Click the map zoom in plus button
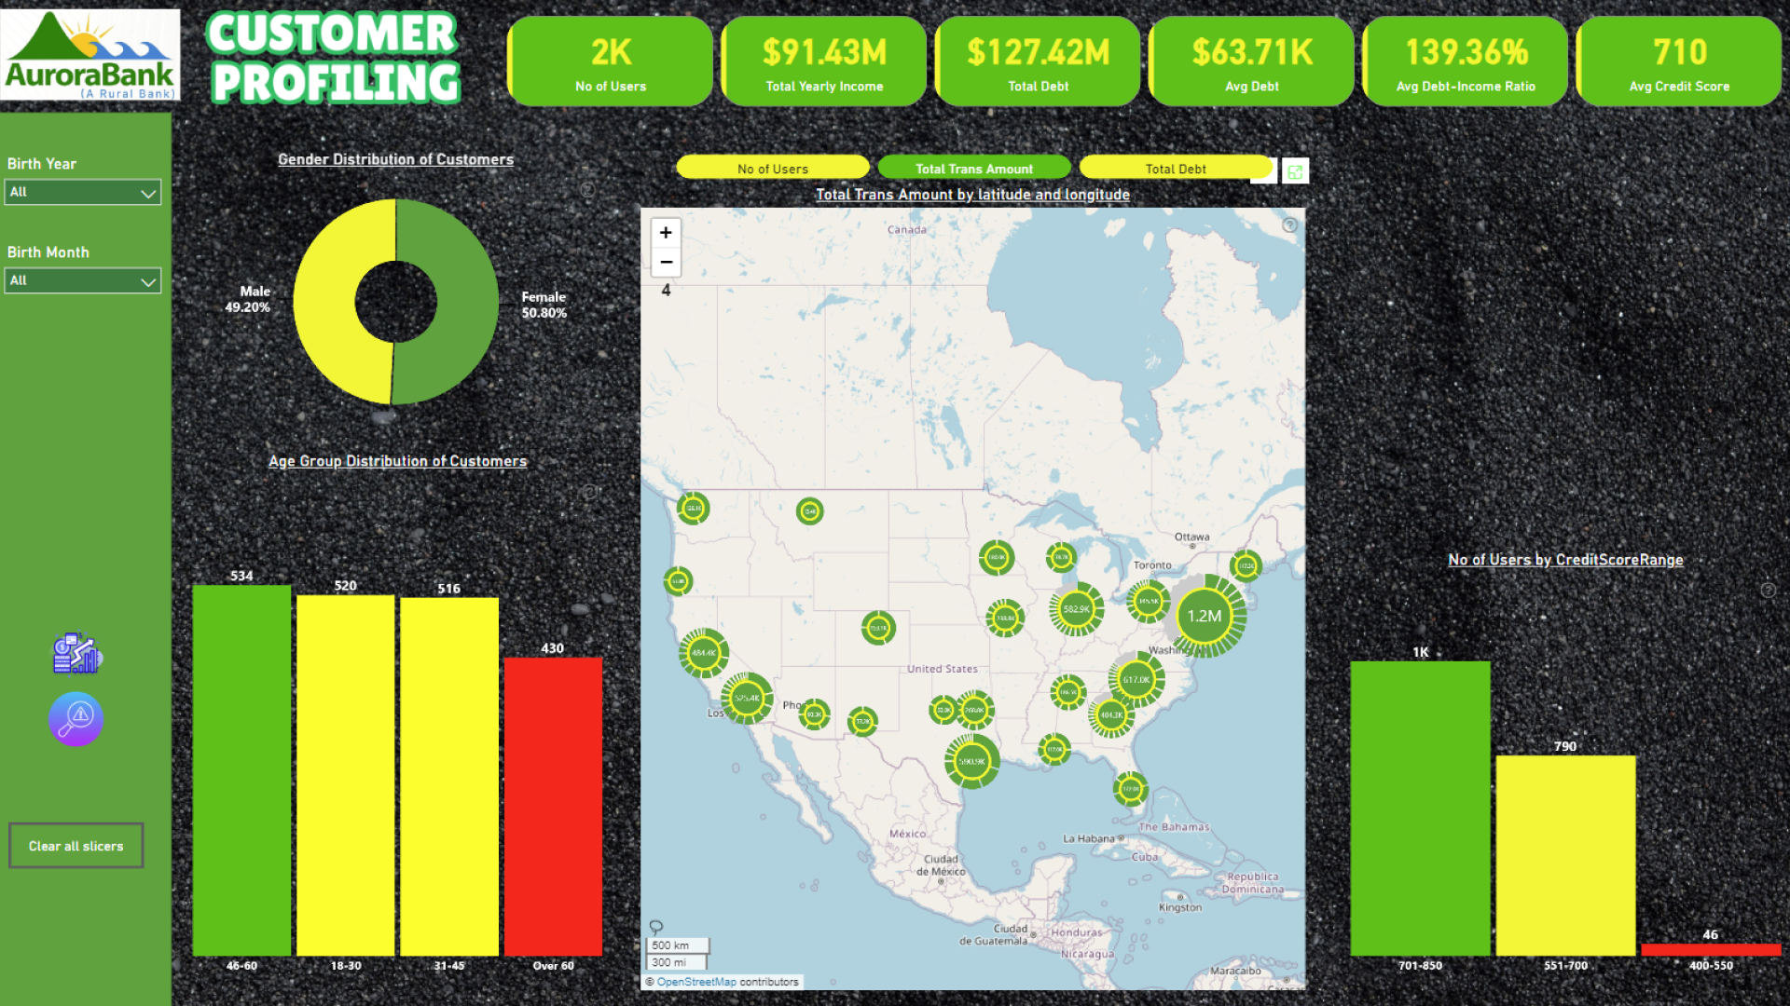The width and height of the screenshot is (1790, 1006). pos(666,233)
